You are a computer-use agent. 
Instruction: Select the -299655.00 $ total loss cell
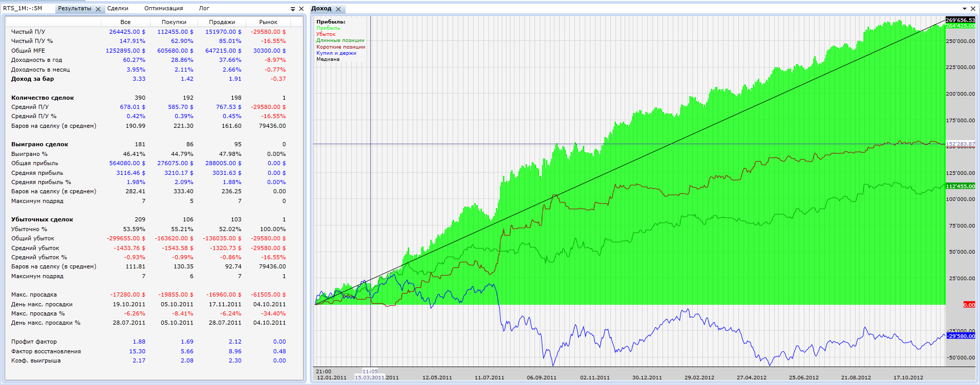click(x=126, y=238)
